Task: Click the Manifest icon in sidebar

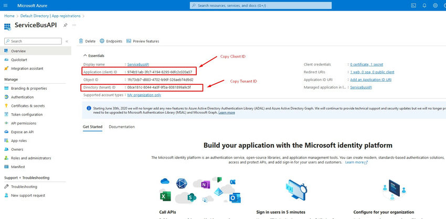Action: (6, 167)
